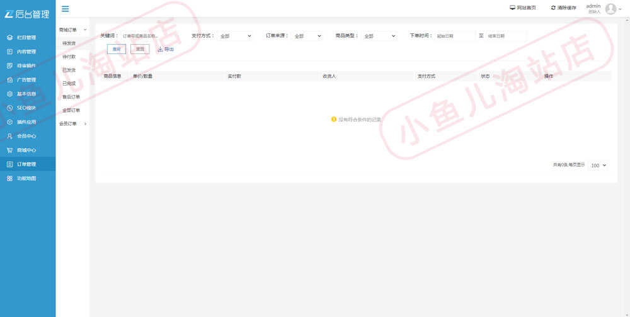Open 商城中心 via its cart icon
Viewport: 630px width, 317px height.
(x=10, y=150)
